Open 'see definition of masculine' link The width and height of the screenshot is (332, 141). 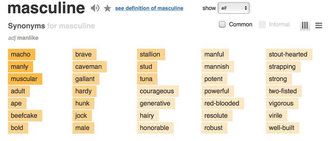click(149, 8)
